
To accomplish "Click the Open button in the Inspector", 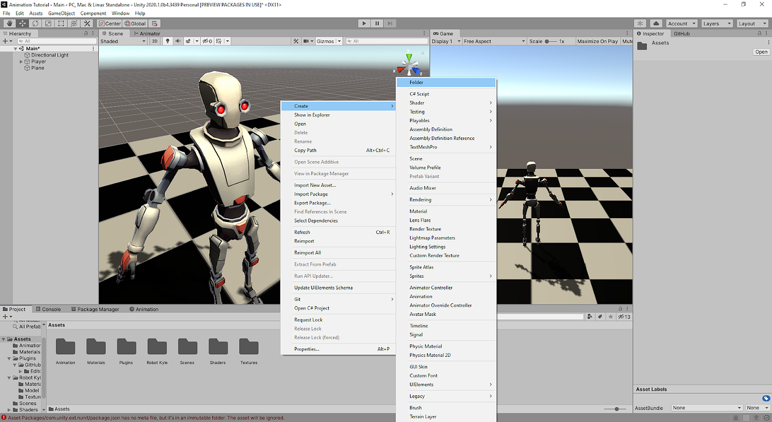I will point(761,52).
